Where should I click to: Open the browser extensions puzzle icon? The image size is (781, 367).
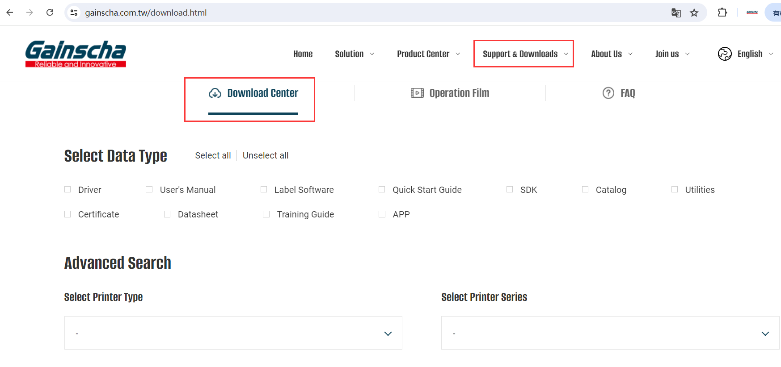pos(722,13)
